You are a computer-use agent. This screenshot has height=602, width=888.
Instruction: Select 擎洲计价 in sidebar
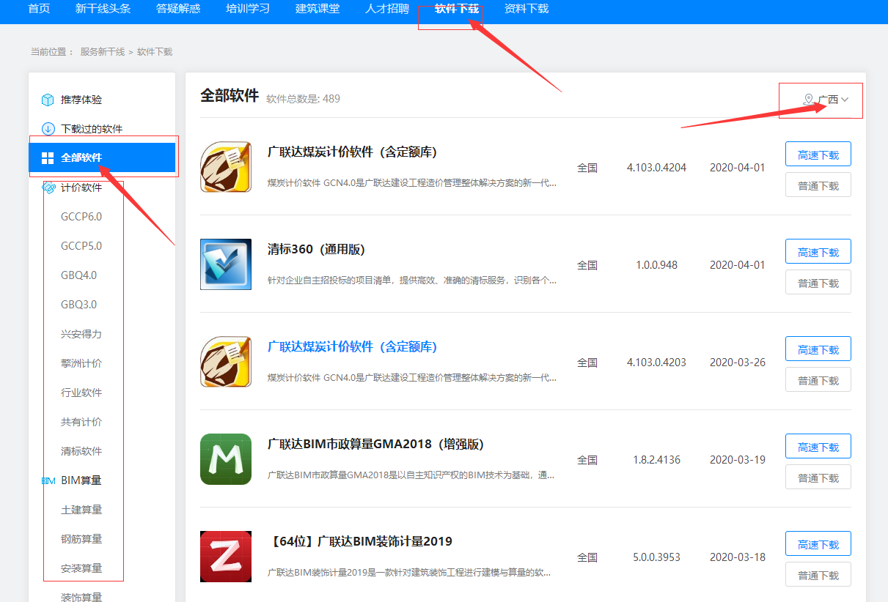[x=81, y=363]
